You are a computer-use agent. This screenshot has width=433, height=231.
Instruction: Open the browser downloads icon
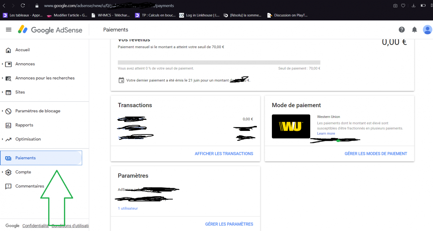pyautogui.click(x=414, y=6)
